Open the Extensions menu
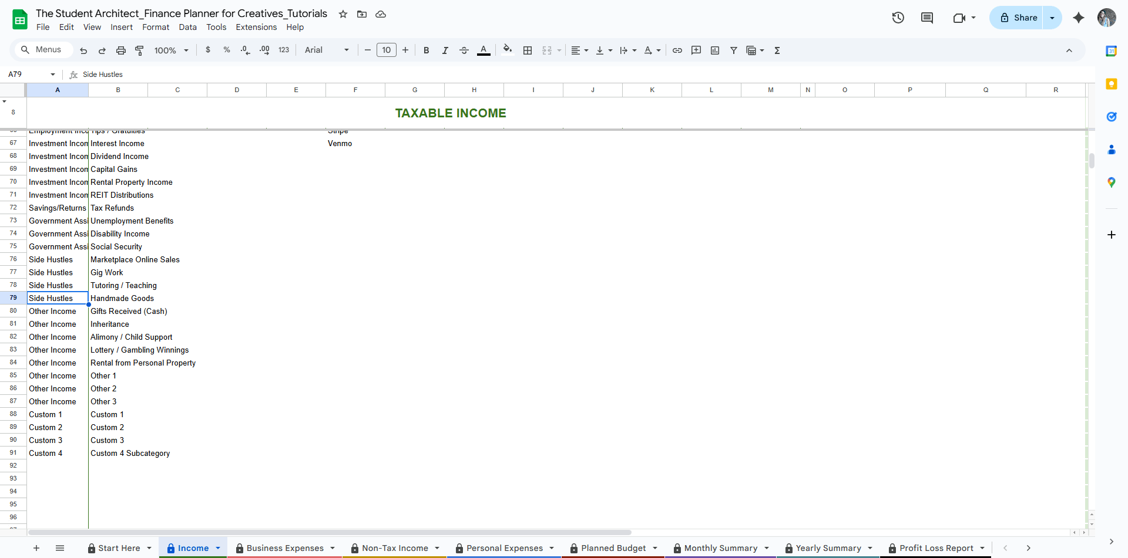Image resolution: width=1128 pixels, height=558 pixels. click(x=256, y=27)
